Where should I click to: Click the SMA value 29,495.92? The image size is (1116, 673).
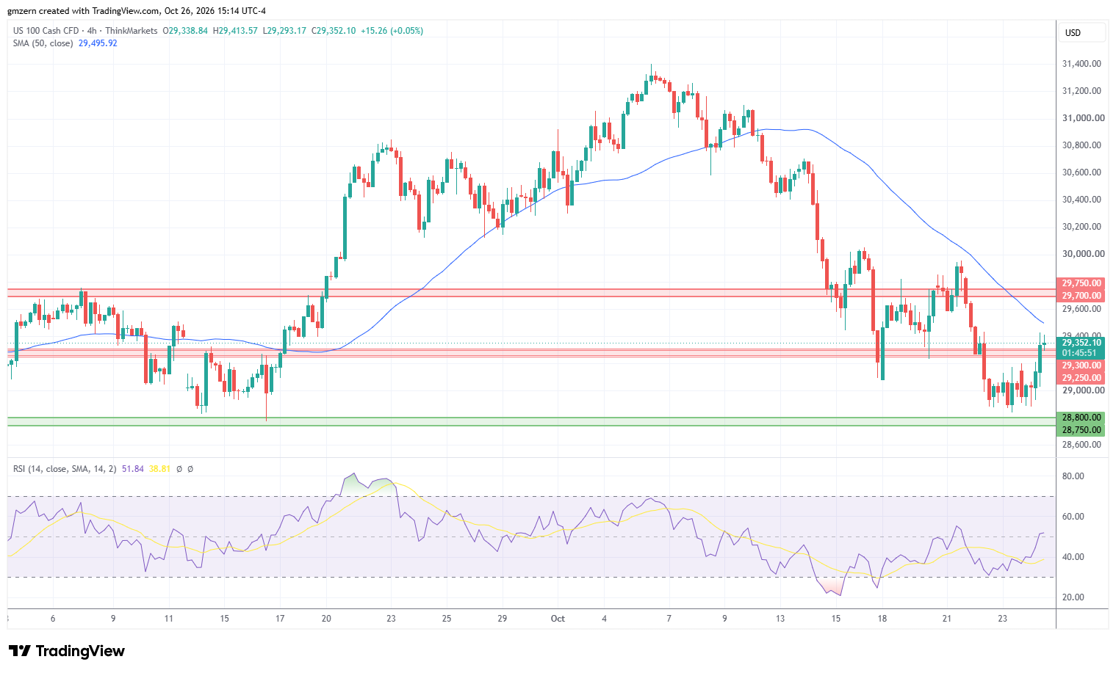tap(98, 43)
